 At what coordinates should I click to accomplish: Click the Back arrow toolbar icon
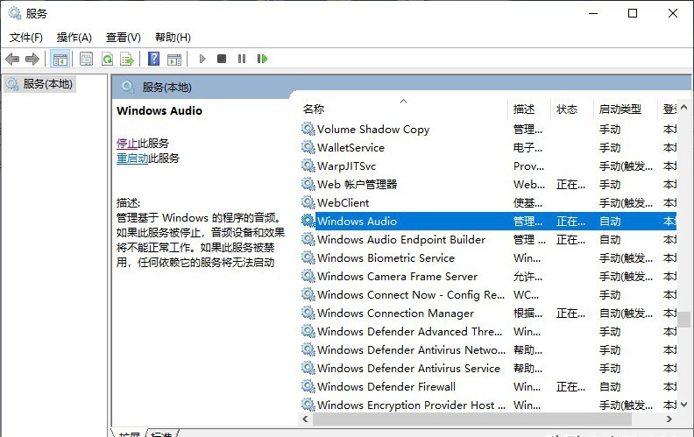coord(12,59)
